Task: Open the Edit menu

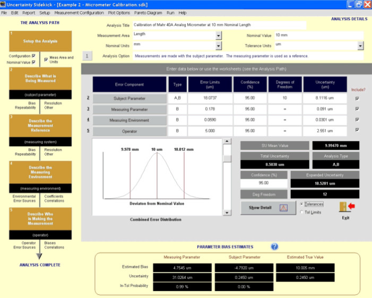Action: point(14,13)
